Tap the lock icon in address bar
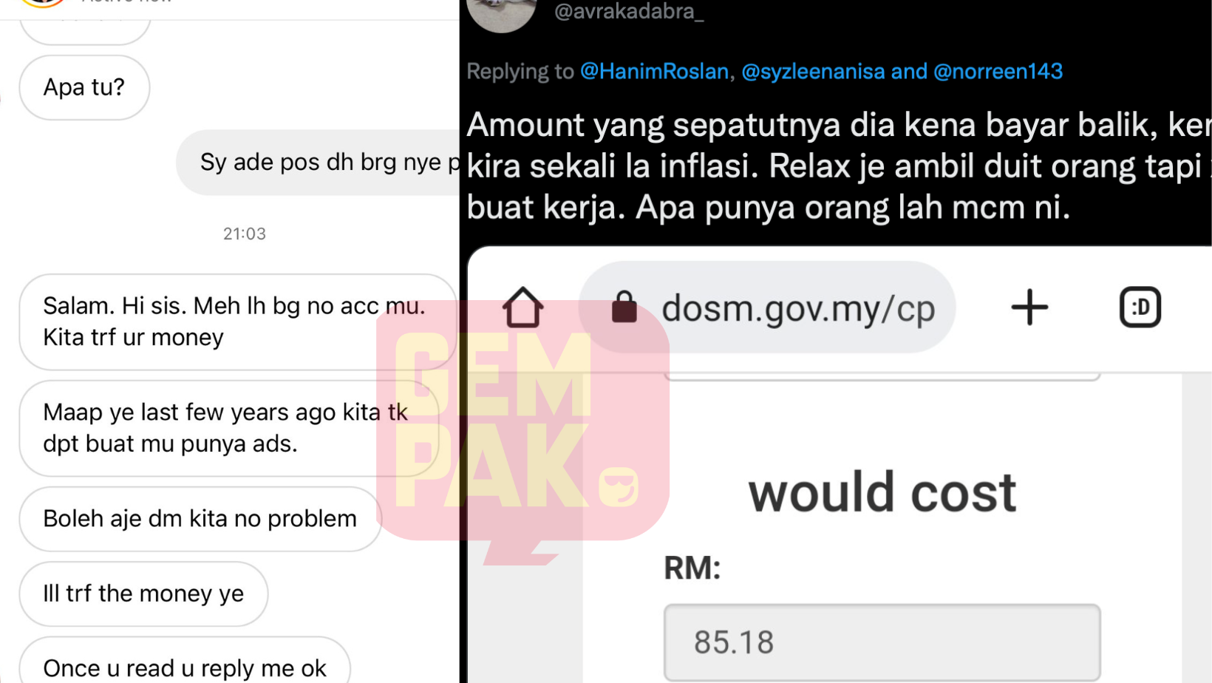Image resolution: width=1212 pixels, height=683 pixels. click(x=624, y=307)
